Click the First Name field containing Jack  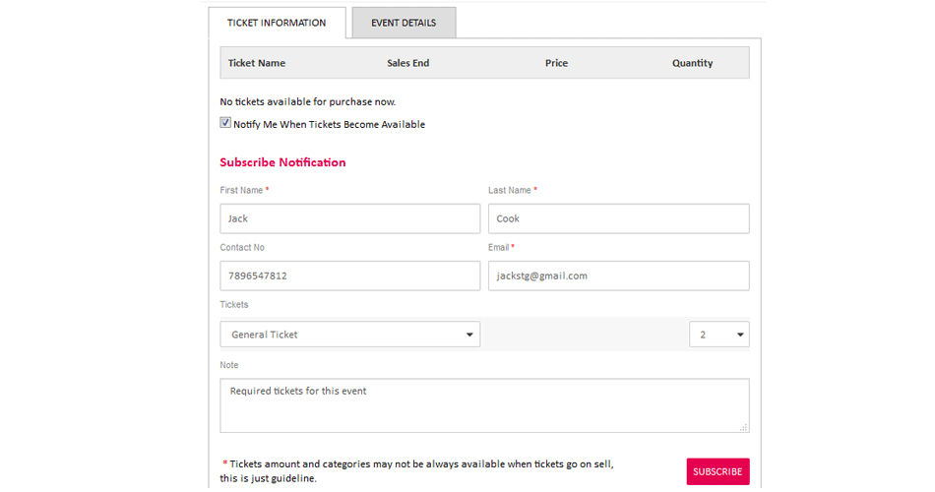pyautogui.click(x=349, y=218)
